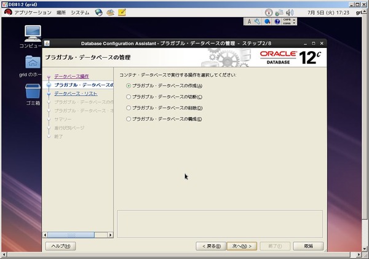This screenshot has height=259, width=369.
Task: Click the update notification tray icon
Action: (269, 12)
